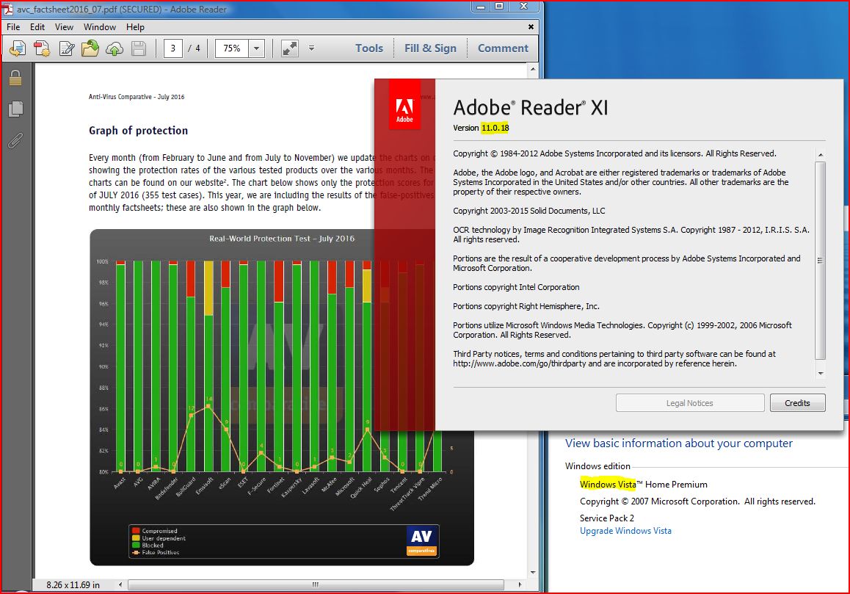Image resolution: width=850 pixels, height=594 pixels.
Task: Click the Graph of protection heading
Action: 138,130
